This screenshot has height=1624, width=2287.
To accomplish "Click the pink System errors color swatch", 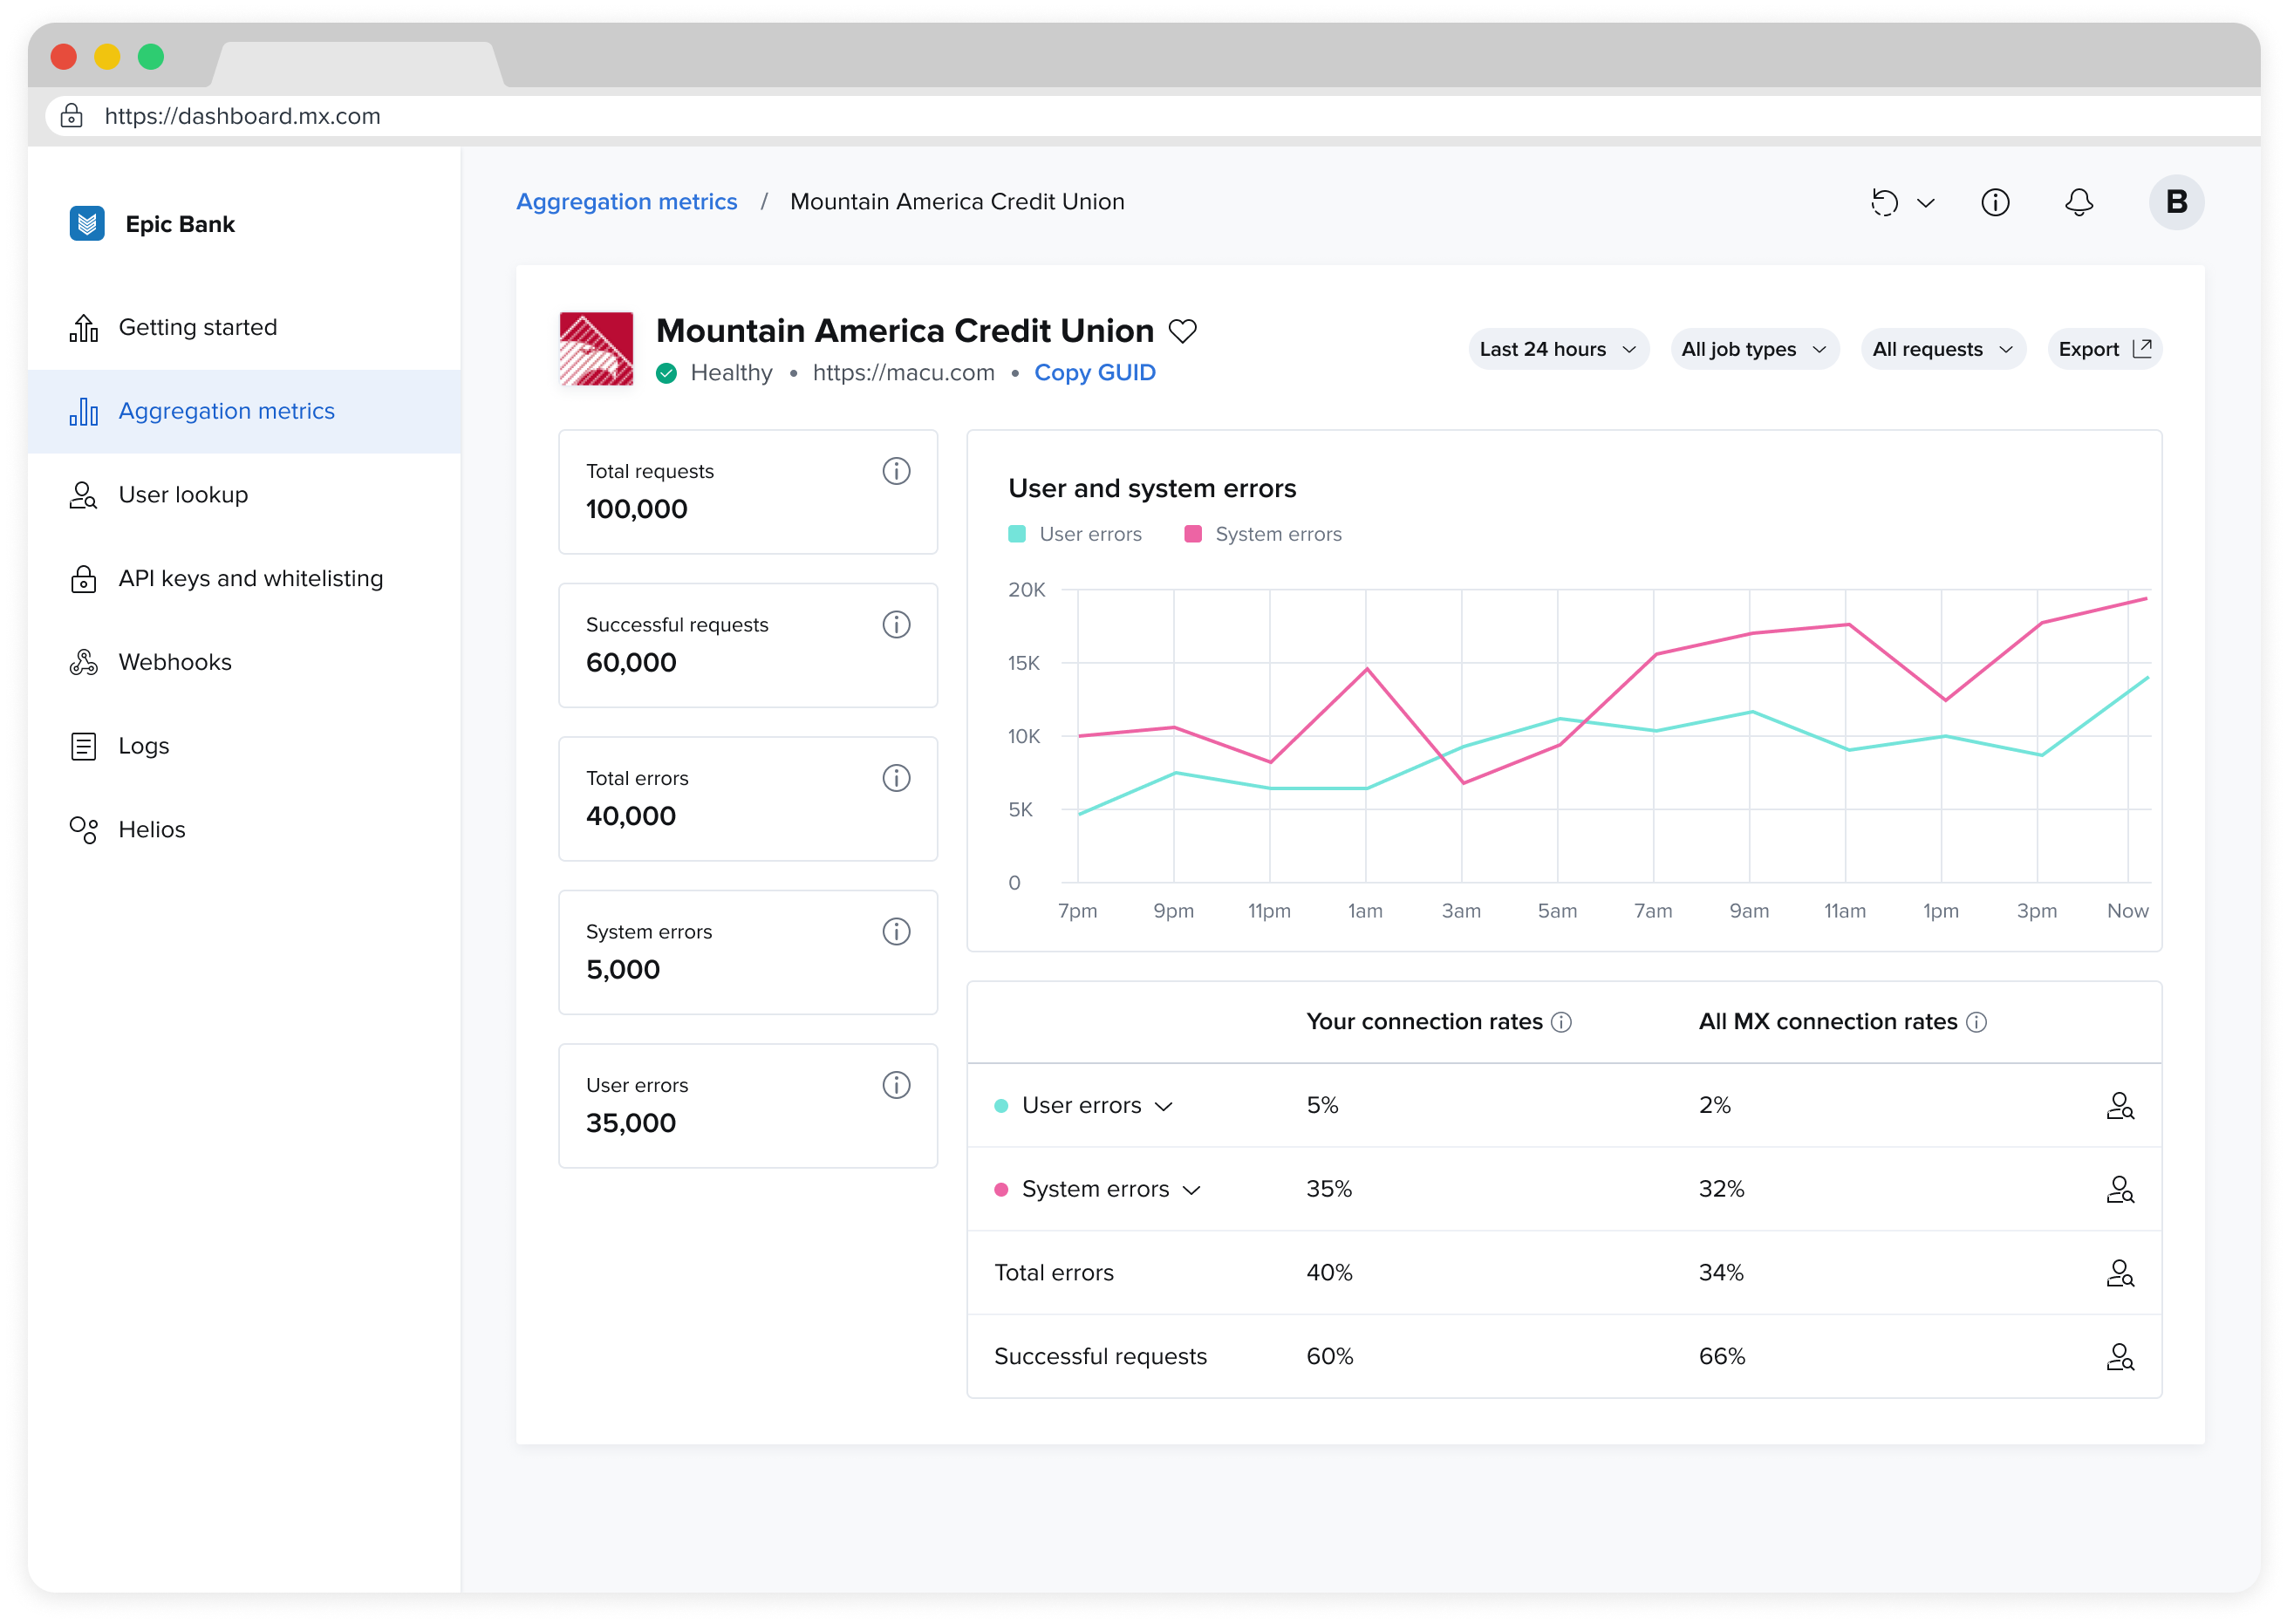I will (x=1192, y=534).
